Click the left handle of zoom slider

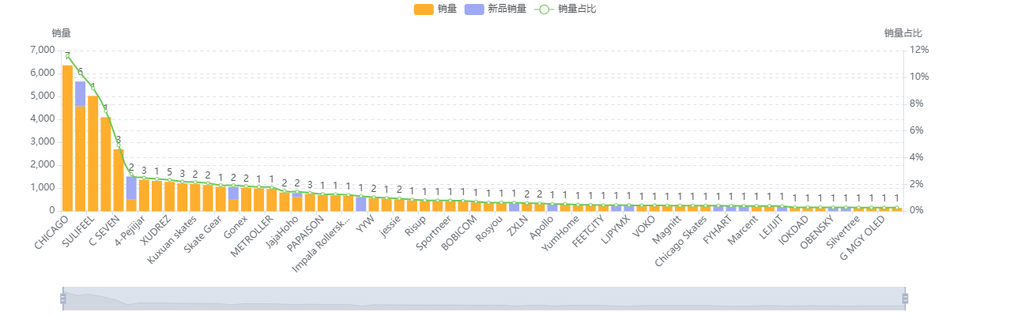click(63, 298)
